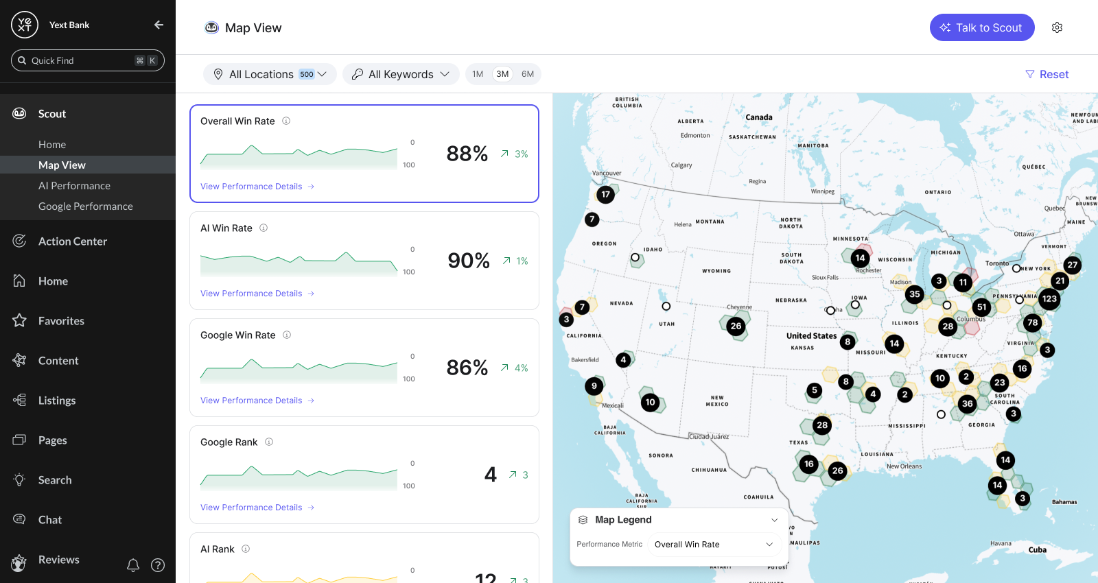The width and height of the screenshot is (1098, 583).
Task: Click map cluster marker 27
Action: pyautogui.click(x=1073, y=265)
